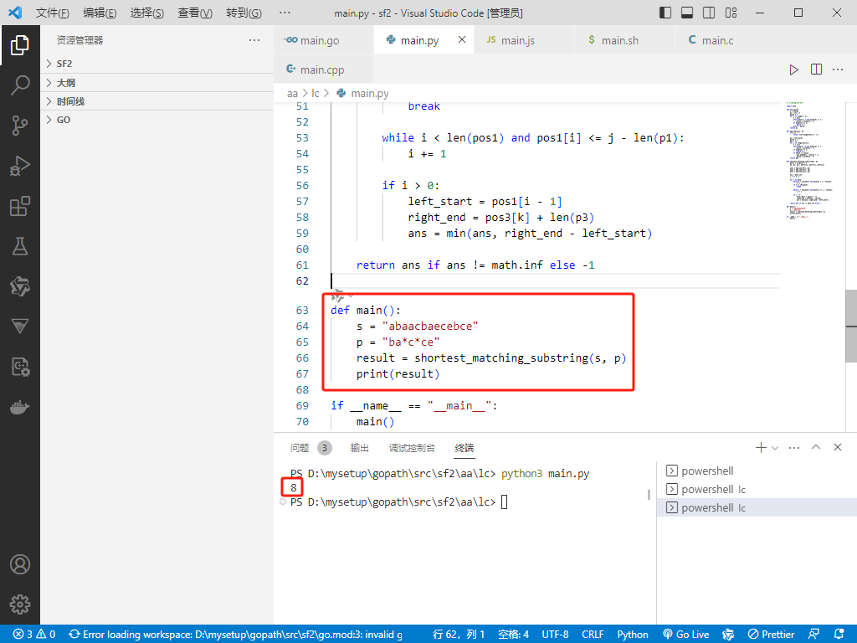Viewport: 857px width, 643px height.
Task: Select first powershell terminal entry
Action: 757,471
